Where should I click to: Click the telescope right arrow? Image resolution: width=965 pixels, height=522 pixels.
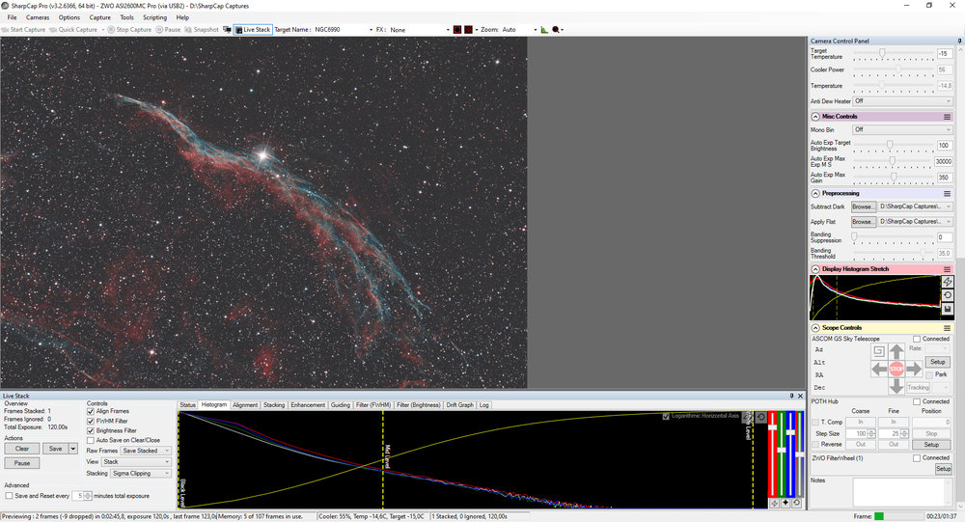(x=914, y=369)
